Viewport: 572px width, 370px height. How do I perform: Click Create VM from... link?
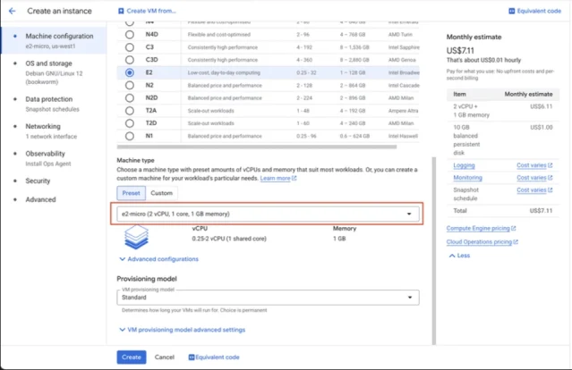pyautogui.click(x=151, y=11)
